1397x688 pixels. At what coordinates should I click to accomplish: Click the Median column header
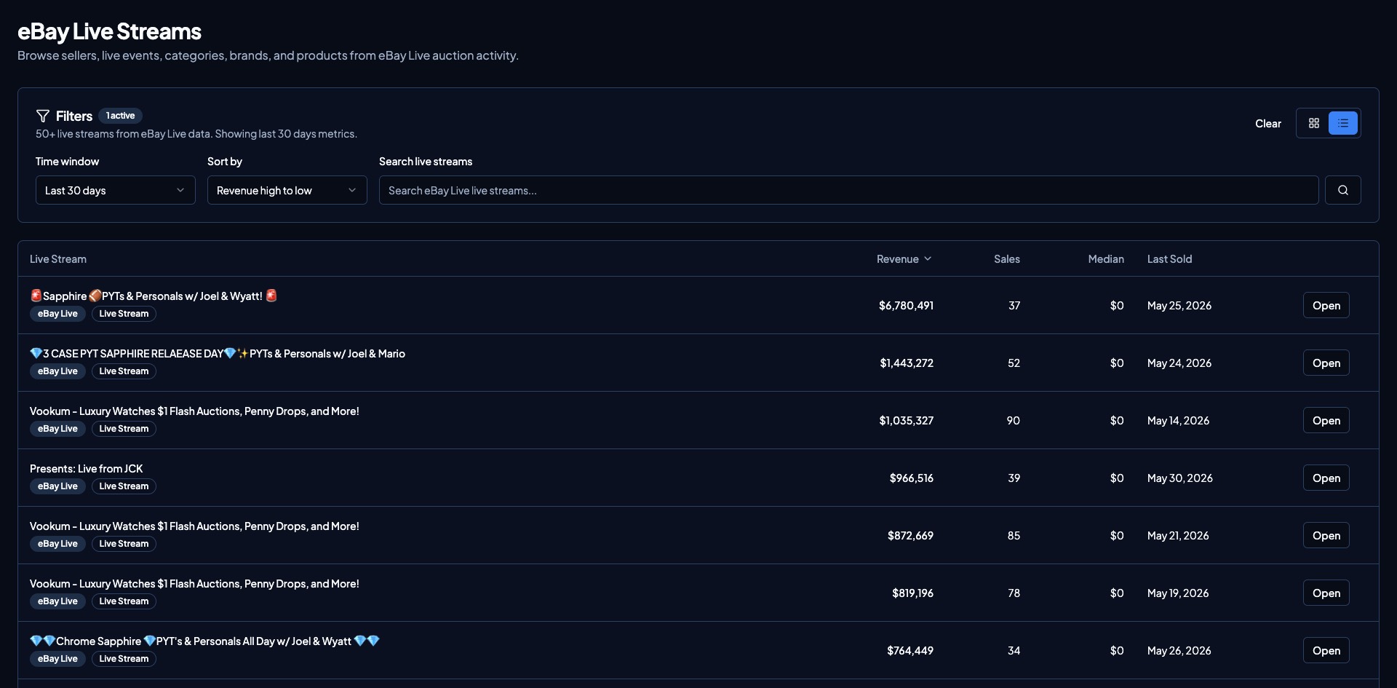1106,259
